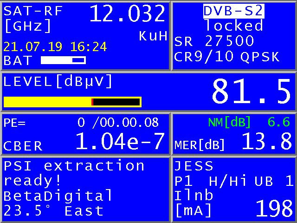Select the BetaDigital provider name
The width and height of the screenshot is (297, 223).
click(x=58, y=196)
